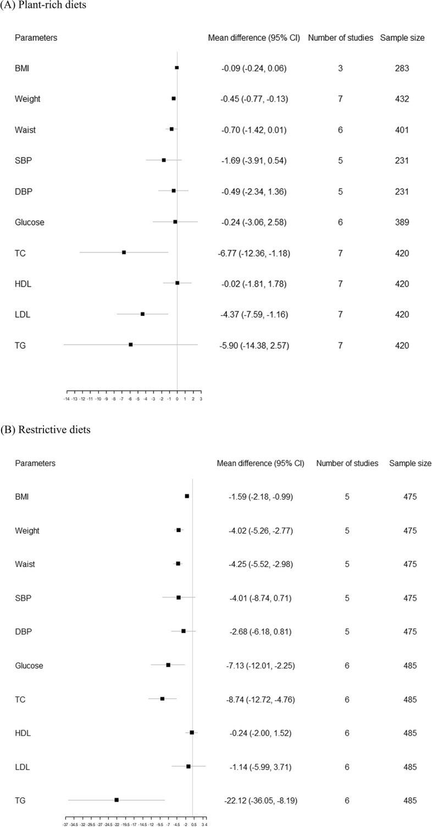This screenshot has height=827, width=432.
Task: Click the sample size value 283
Action: pyautogui.click(x=401, y=68)
